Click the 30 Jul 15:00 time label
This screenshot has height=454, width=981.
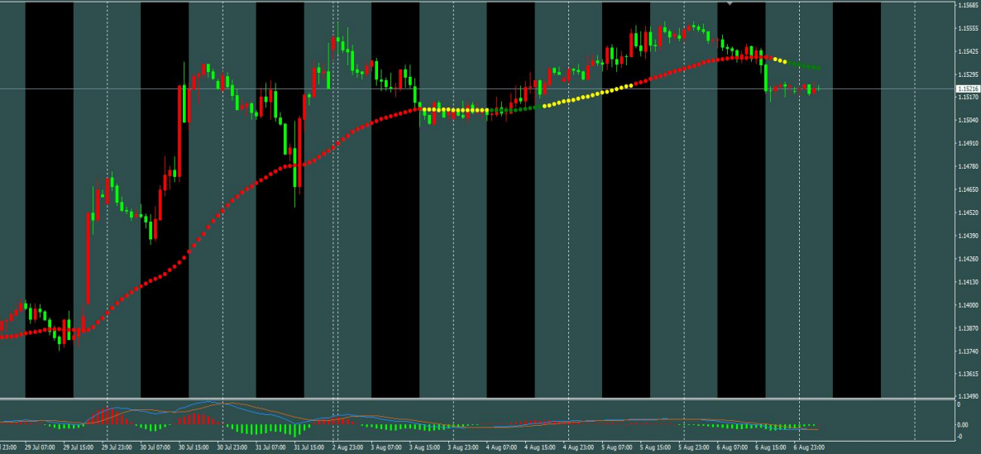point(194,447)
